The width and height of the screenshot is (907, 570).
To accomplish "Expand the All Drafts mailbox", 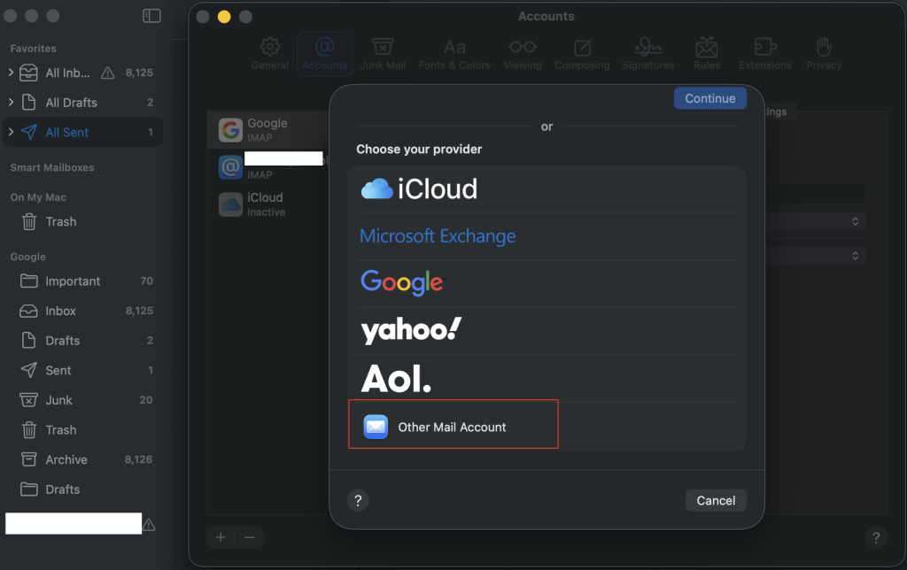I will point(11,103).
